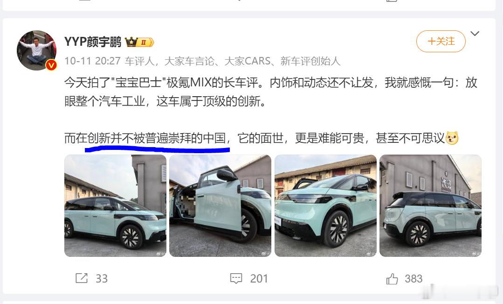Open third photo showing car front wheel
The image size is (503, 304).
[325, 205]
